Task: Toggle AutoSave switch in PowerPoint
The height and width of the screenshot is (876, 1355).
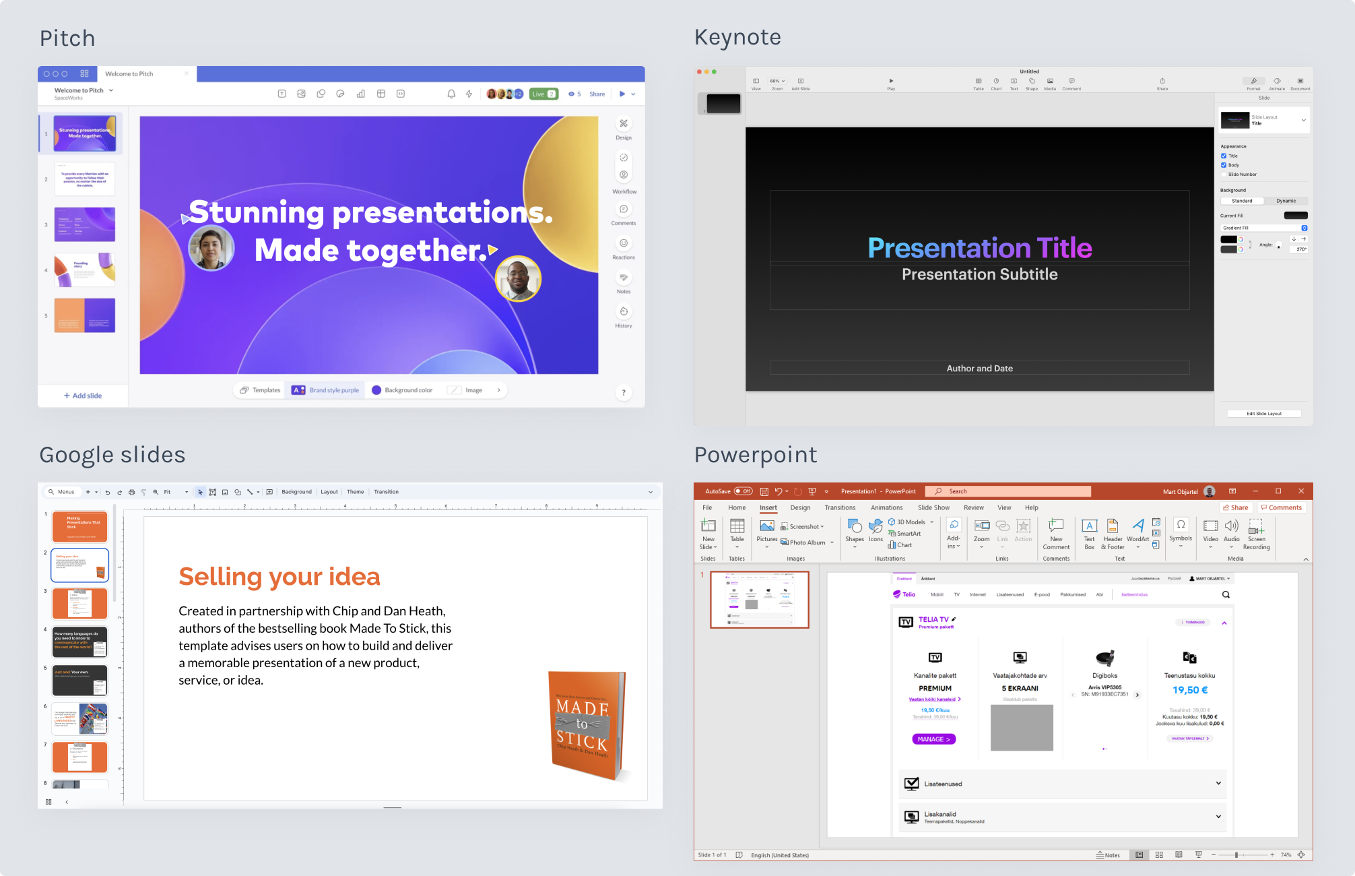Action: click(x=743, y=491)
